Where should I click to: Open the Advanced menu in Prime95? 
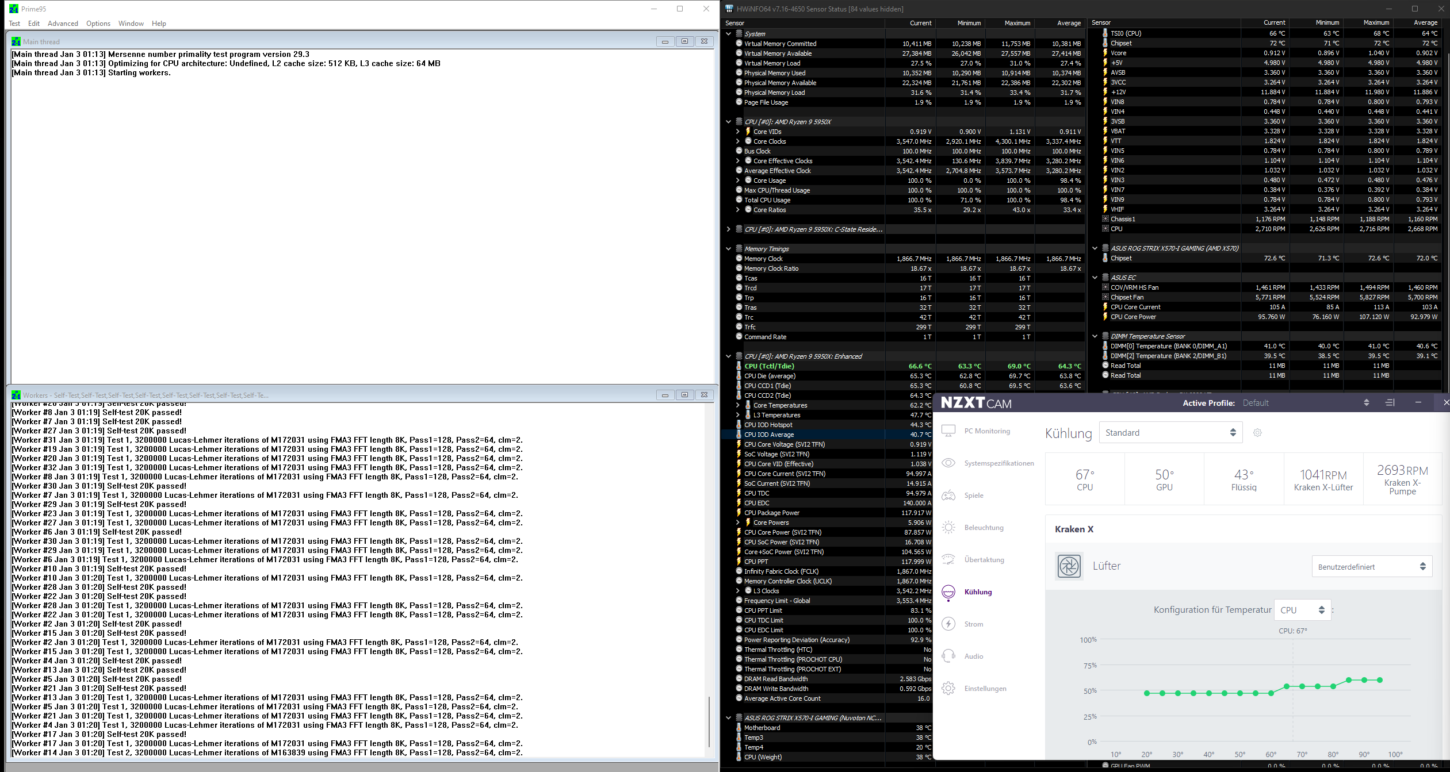pyautogui.click(x=63, y=24)
